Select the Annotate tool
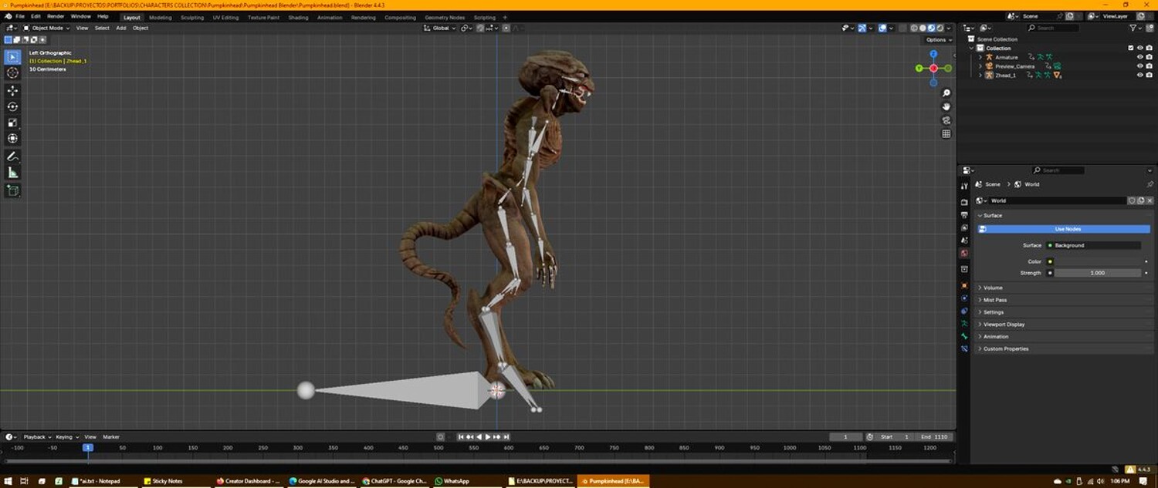The image size is (1158, 488). point(12,156)
